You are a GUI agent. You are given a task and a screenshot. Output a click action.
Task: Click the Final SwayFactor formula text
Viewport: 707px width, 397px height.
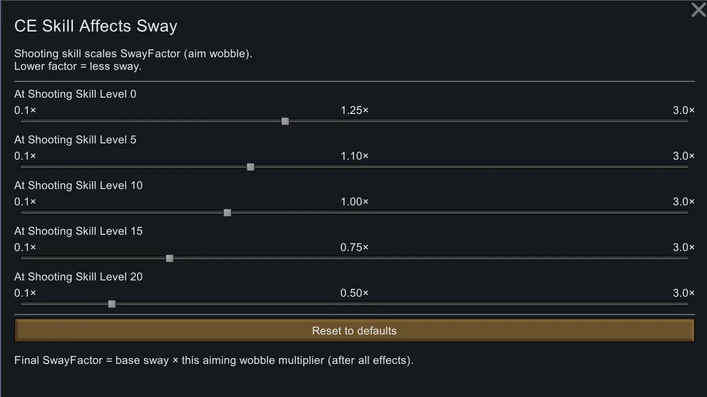click(x=214, y=361)
